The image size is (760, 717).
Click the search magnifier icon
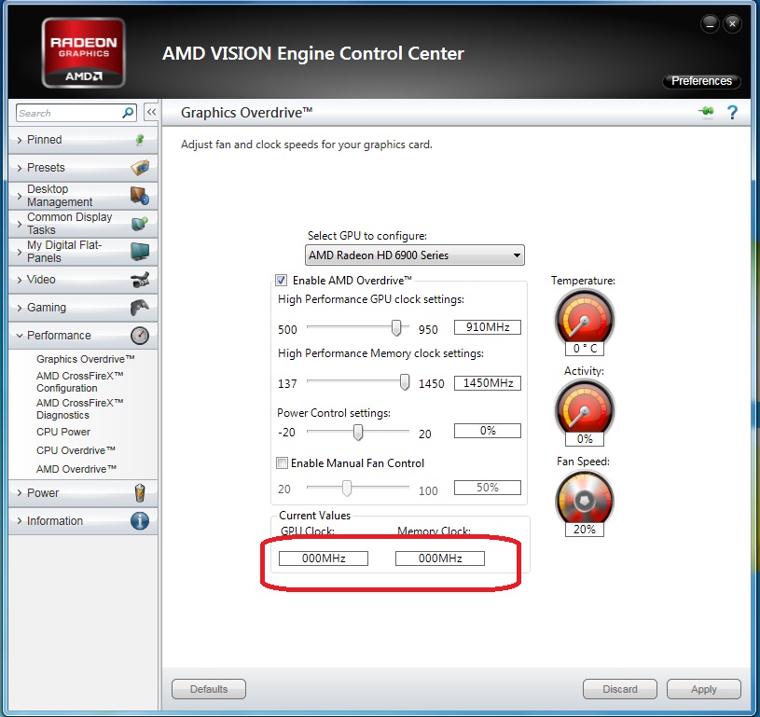click(x=128, y=113)
